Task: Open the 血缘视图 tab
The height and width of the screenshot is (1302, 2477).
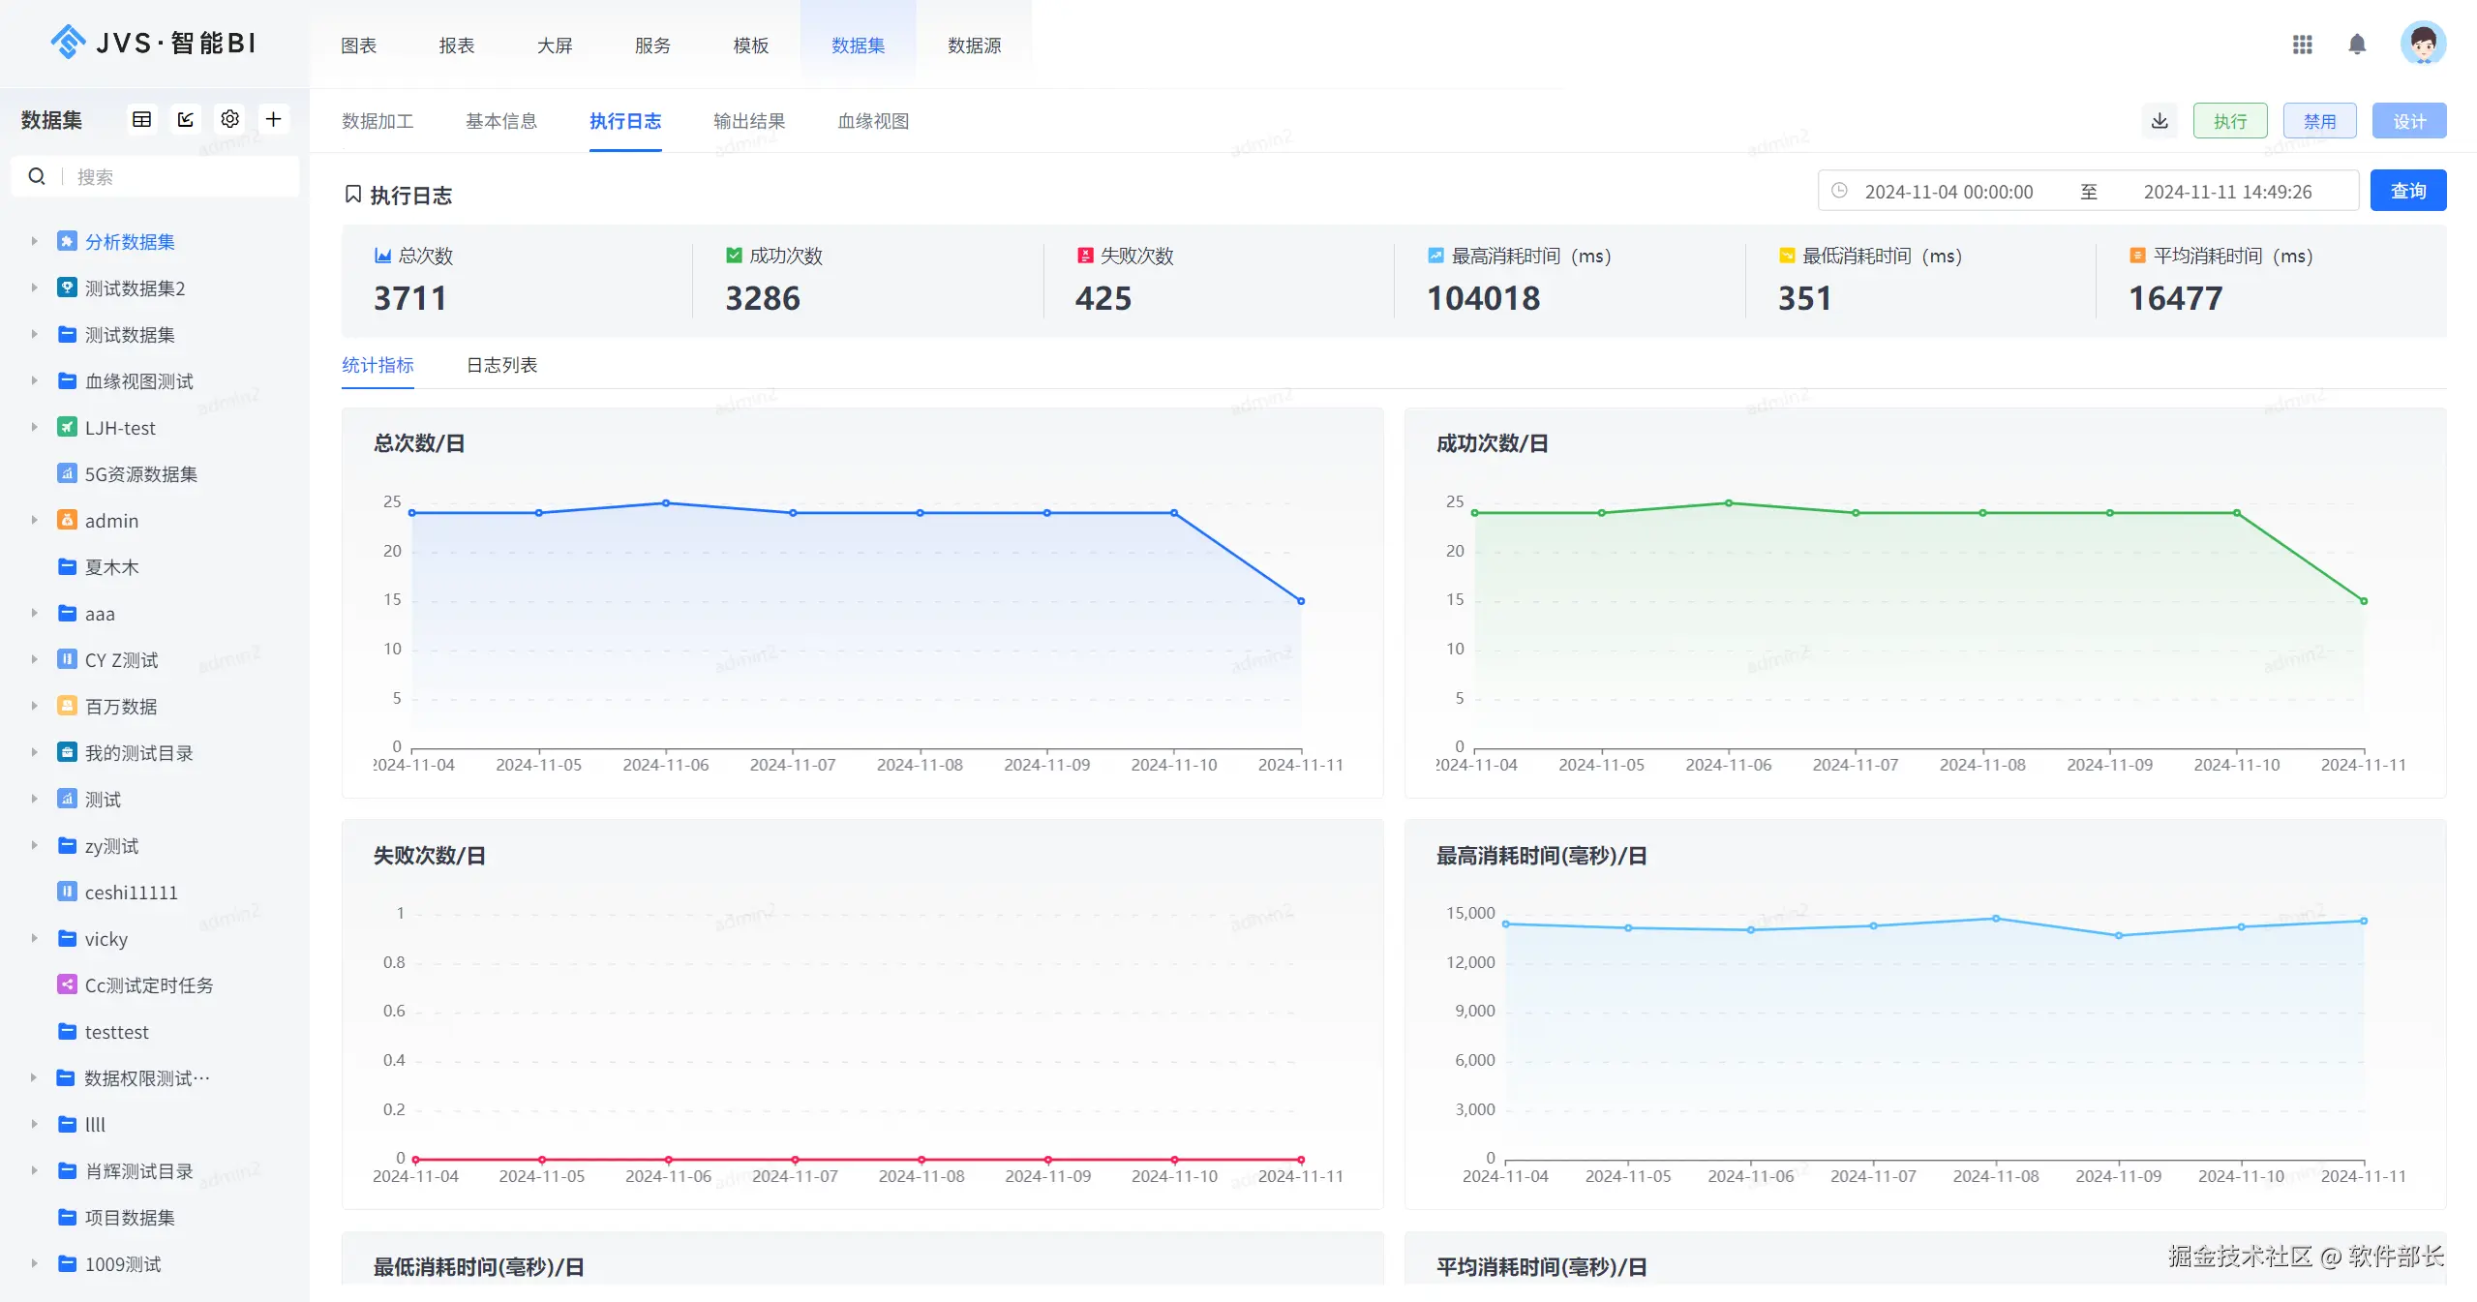Action: point(873,121)
